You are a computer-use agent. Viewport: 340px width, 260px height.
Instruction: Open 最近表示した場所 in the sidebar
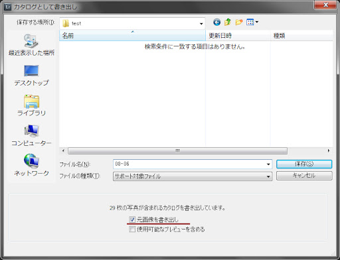pyautogui.click(x=31, y=44)
